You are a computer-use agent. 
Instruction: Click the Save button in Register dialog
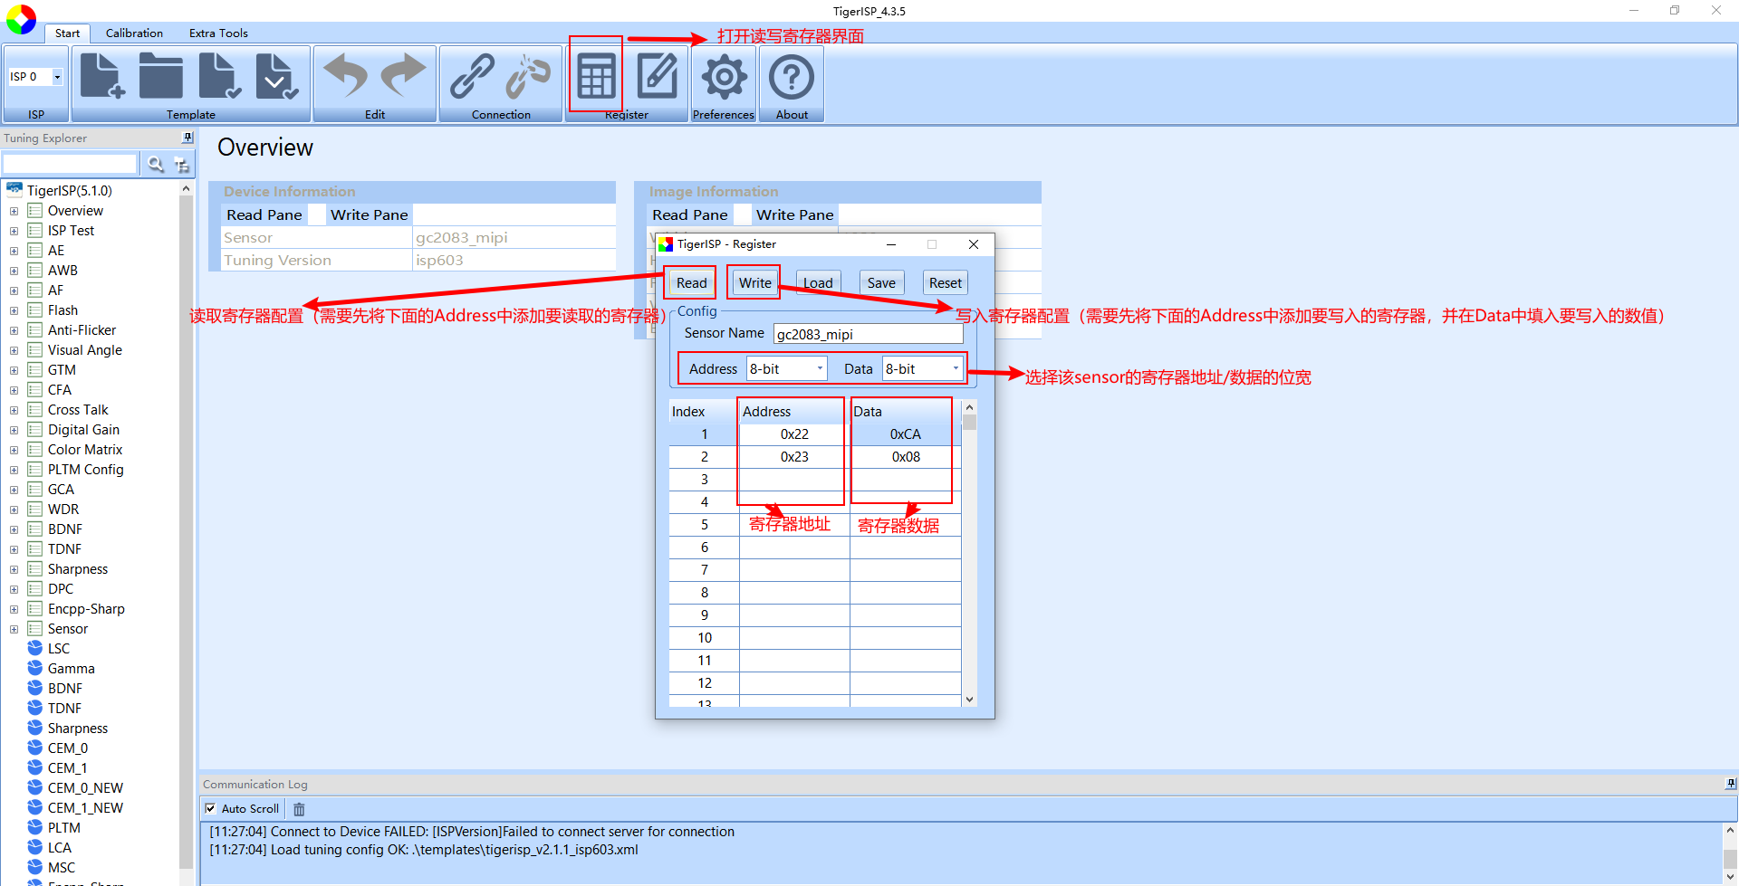point(880,283)
